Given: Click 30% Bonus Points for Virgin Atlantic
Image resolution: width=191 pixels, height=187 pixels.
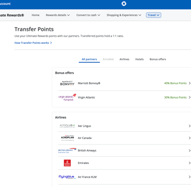Looking at the screenshot, I should coord(175,98).
